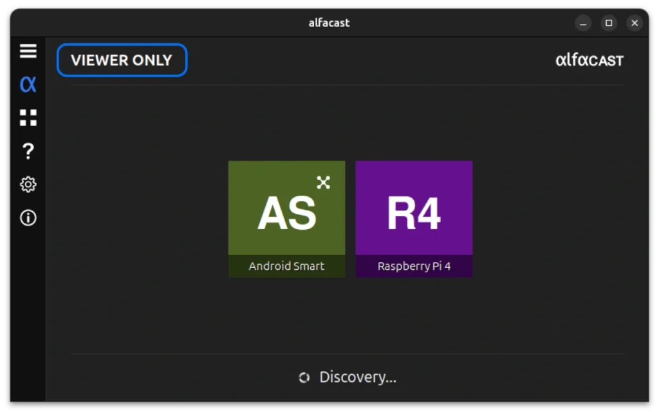Connect to the Raspberry Pi 4 tile

pos(414,219)
